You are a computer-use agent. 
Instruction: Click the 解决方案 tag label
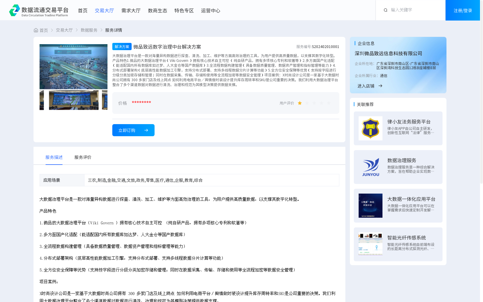(122, 47)
